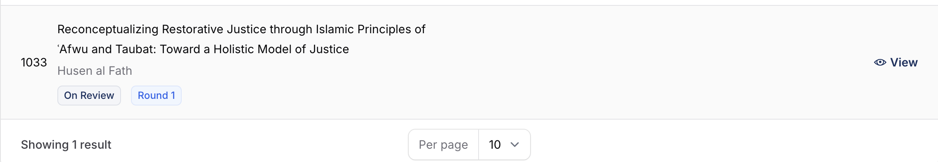Viewport: 938px width, 162px height.
Task: Click the Showing 1 result text
Action: pyautogui.click(x=66, y=145)
